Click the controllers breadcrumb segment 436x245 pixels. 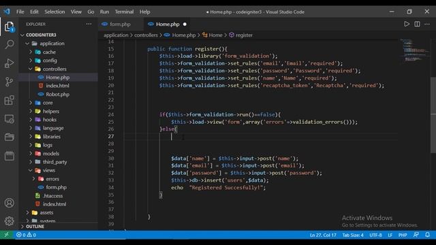[x=146, y=35]
